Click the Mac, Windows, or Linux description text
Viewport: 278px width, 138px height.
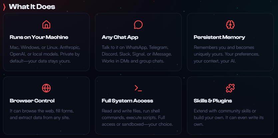click(45, 54)
